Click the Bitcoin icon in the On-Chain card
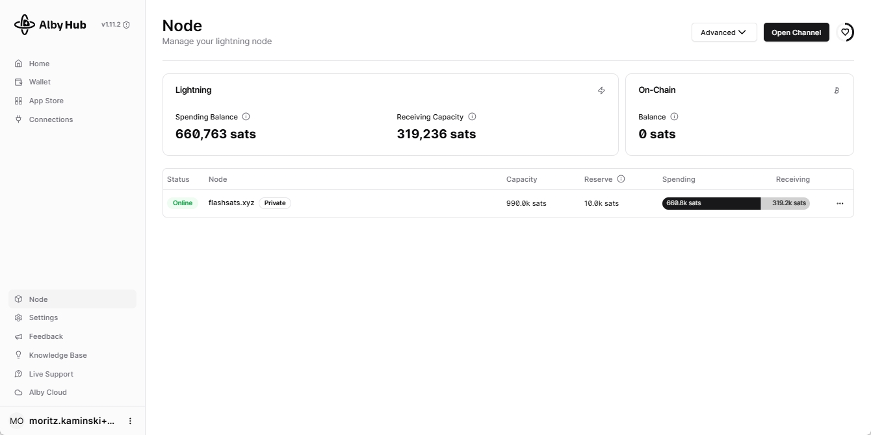Viewport: 871px width, 435px height. click(837, 91)
